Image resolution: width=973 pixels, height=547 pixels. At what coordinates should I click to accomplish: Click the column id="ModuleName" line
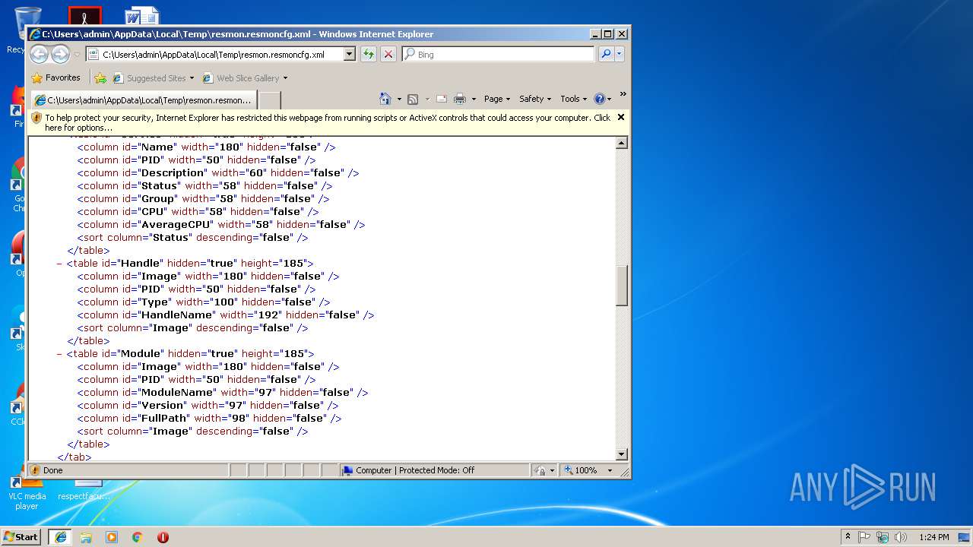tap(223, 393)
